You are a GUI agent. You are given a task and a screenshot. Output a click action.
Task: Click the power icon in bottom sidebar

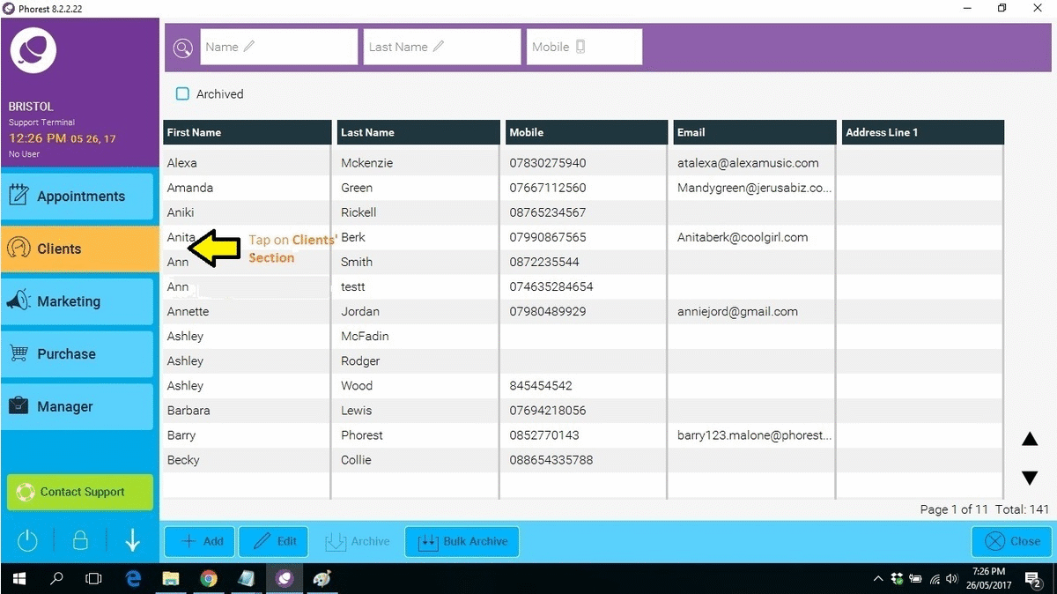27,541
